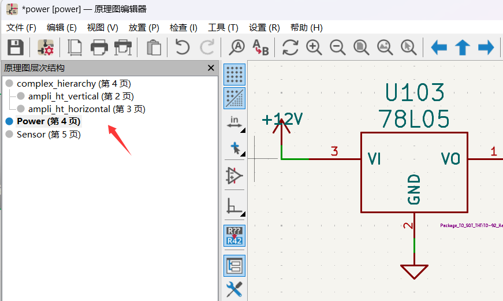Viewport: 503px width, 301px height.
Task: Switch line drawing angle mode
Action: [x=234, y=206]
